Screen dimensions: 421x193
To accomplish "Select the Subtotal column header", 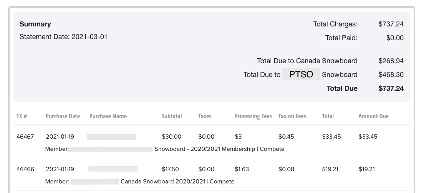I will [172, 116].
